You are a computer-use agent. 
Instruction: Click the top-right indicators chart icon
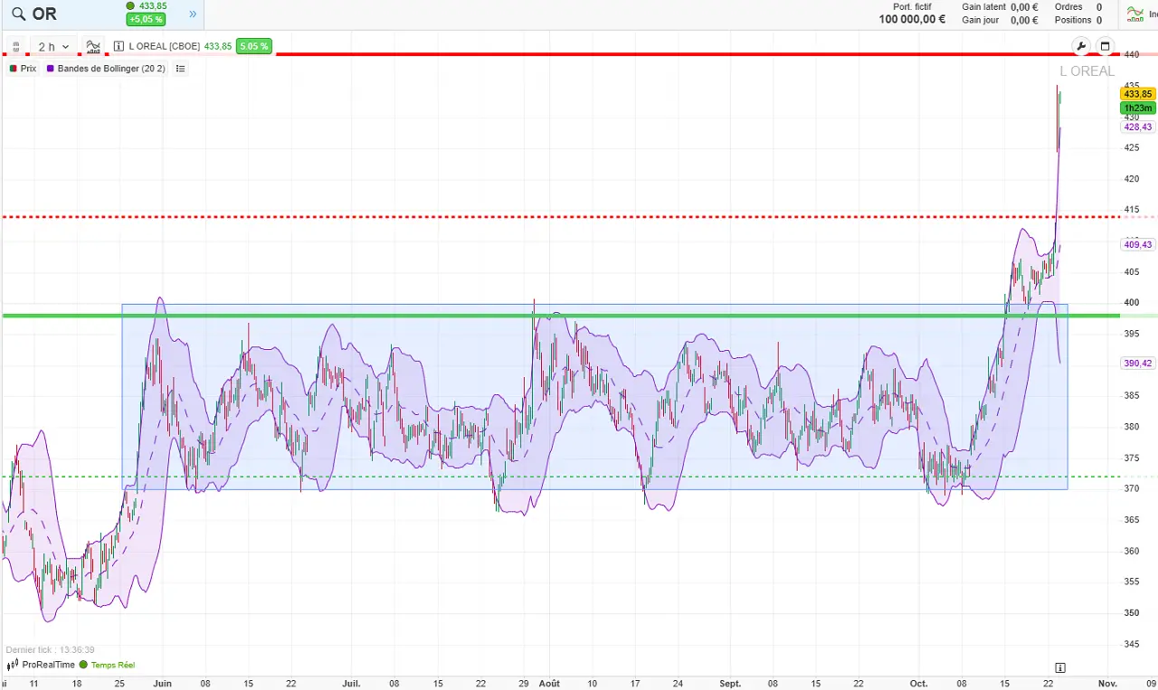[x=1134, y=14]
